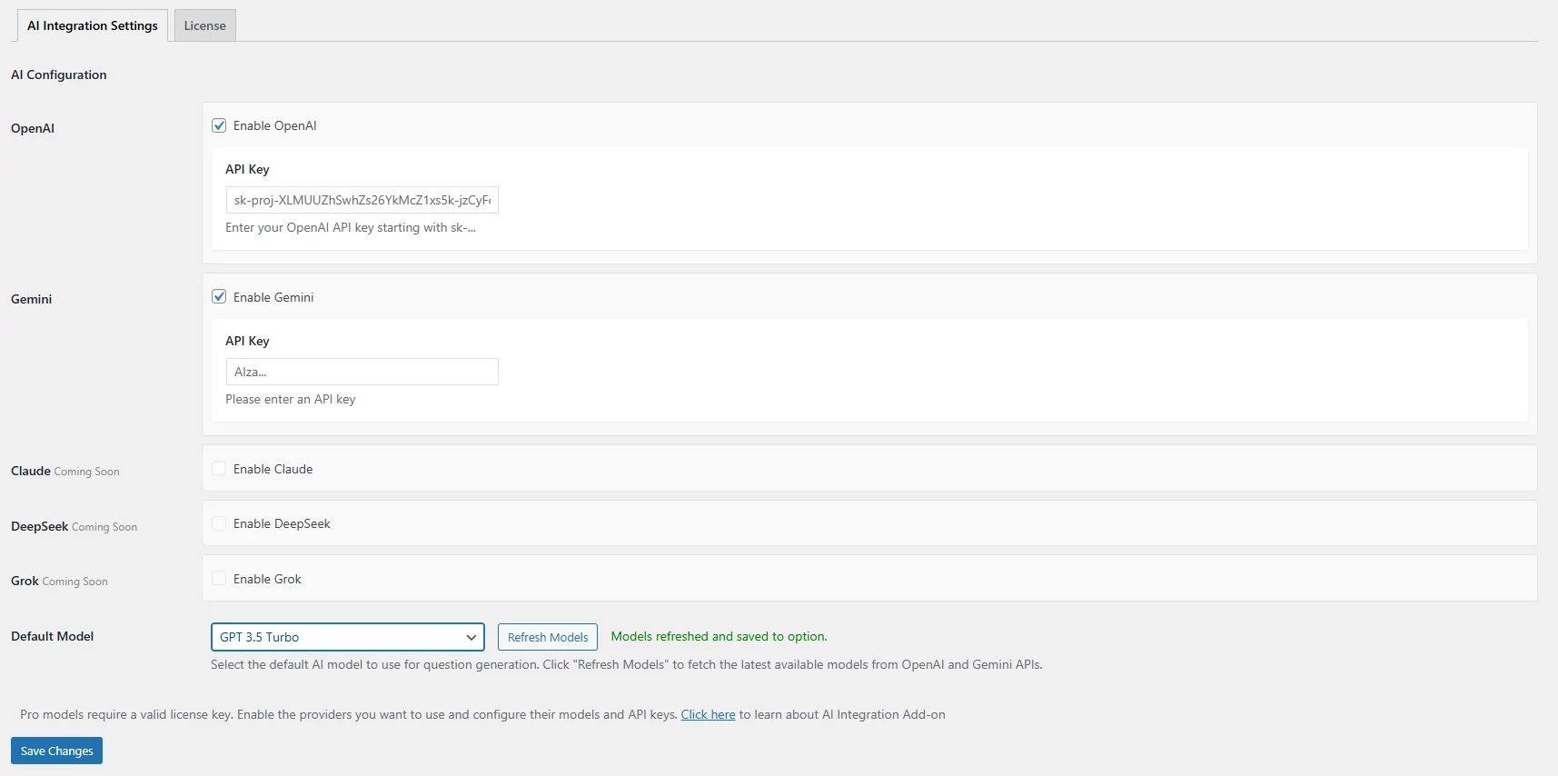Tick the Enable Grok checkbox

(x=219, y=578)
